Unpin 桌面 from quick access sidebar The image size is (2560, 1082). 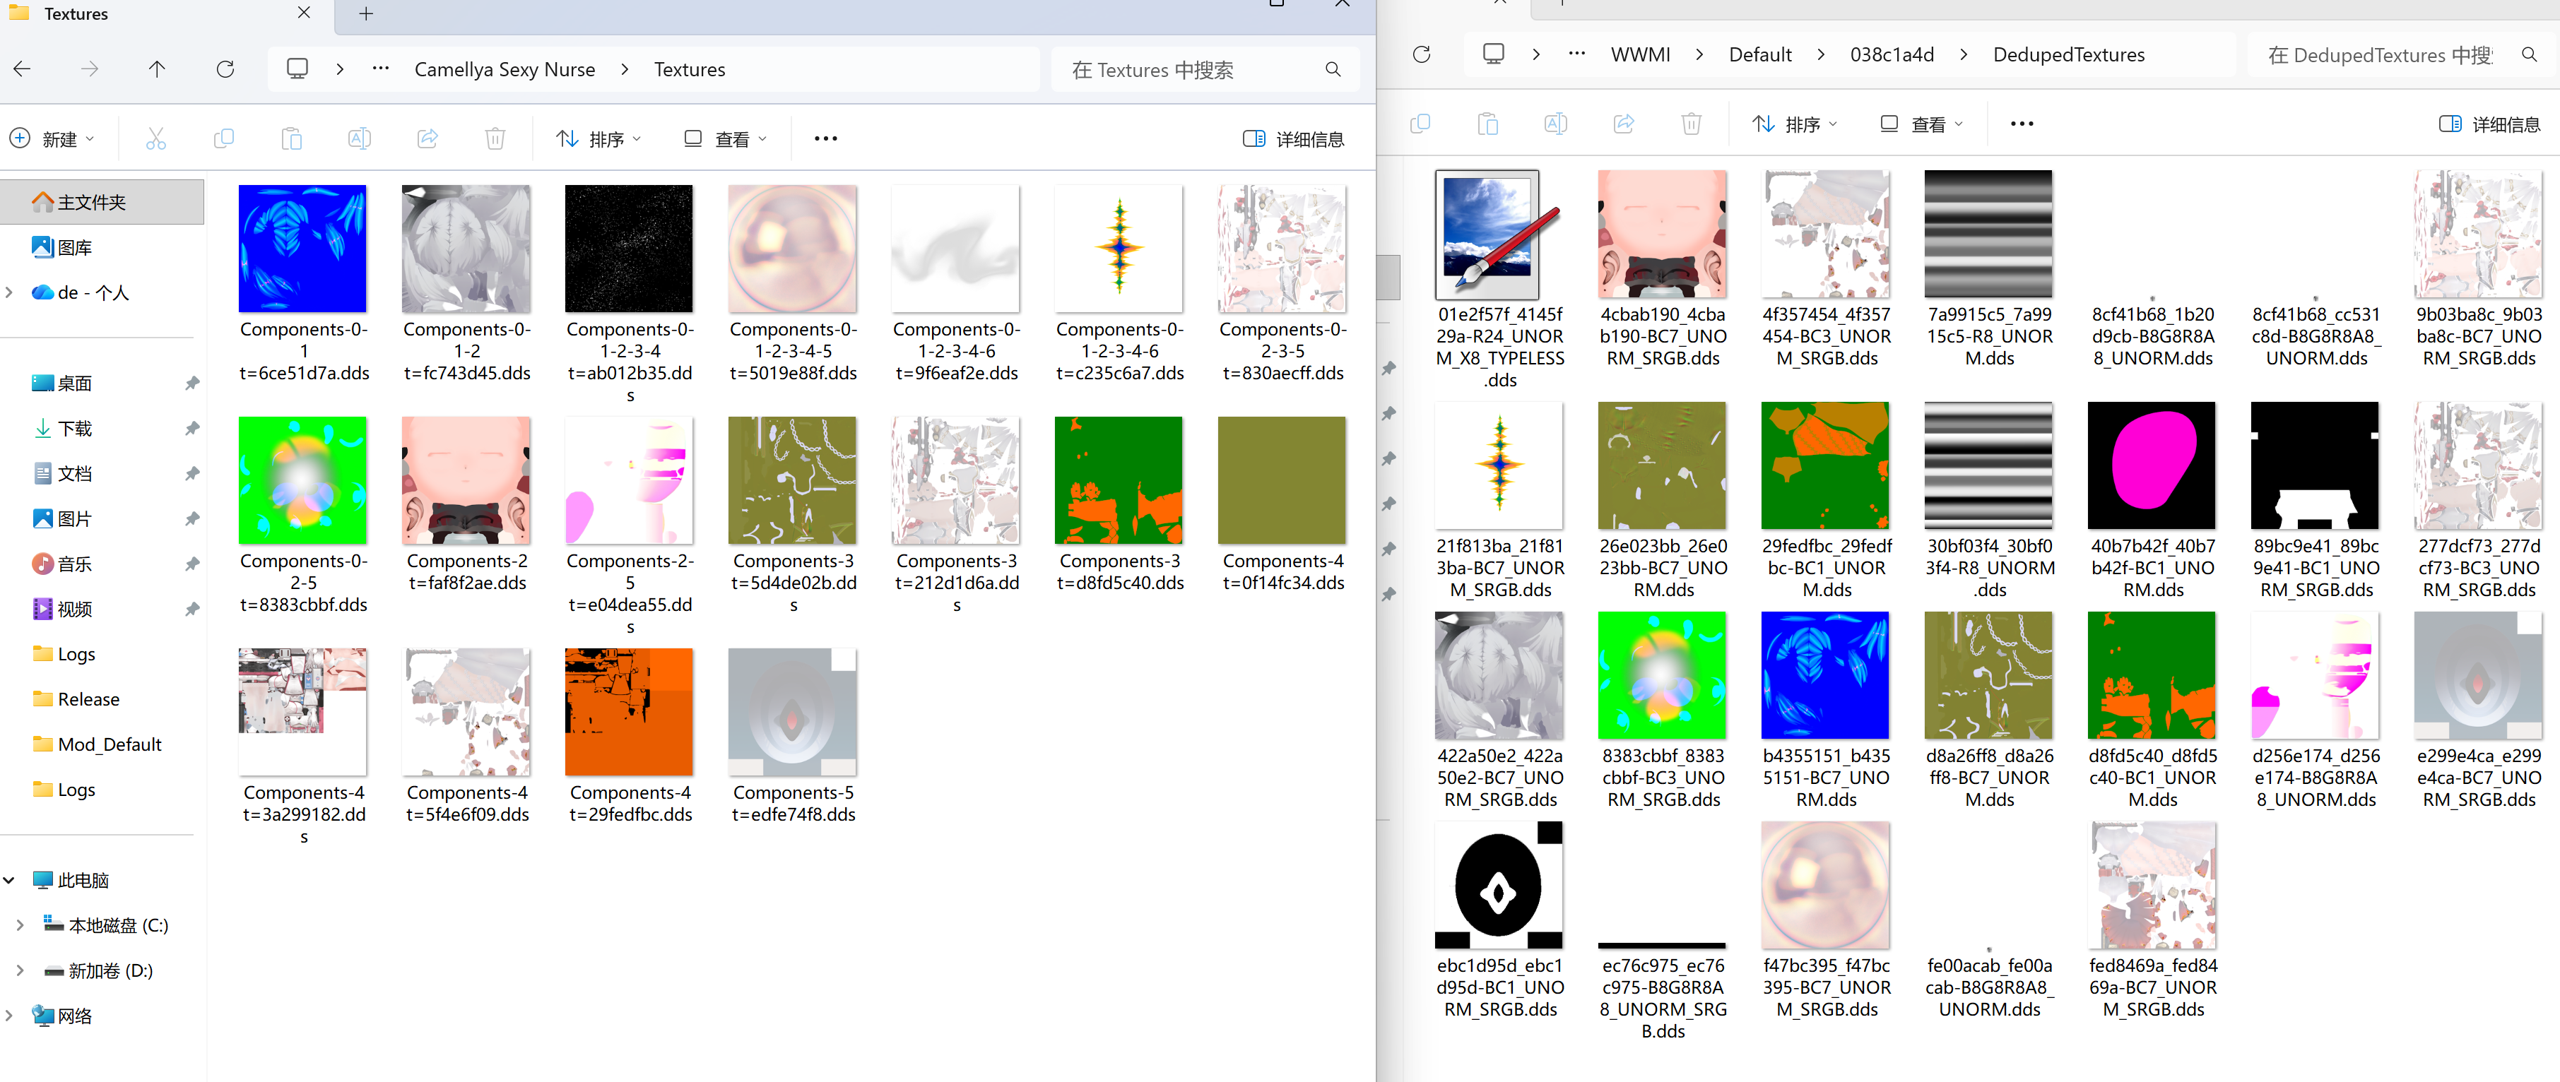click(191, 384)
